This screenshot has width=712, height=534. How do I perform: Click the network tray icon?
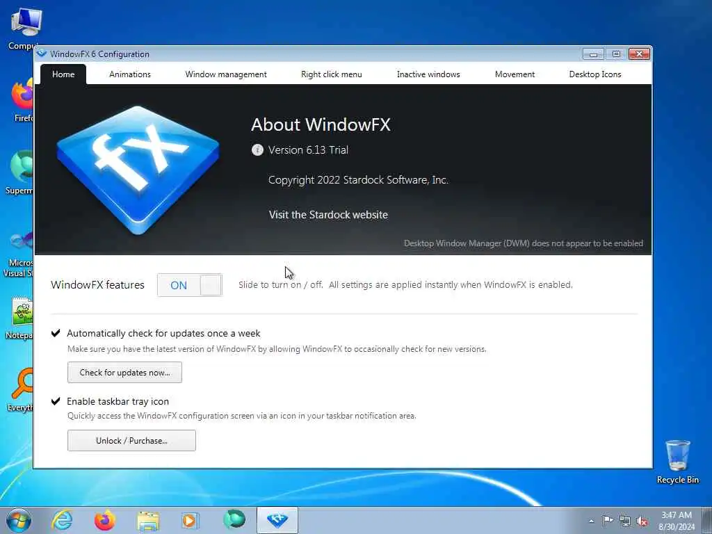click(x=625, y=521)
